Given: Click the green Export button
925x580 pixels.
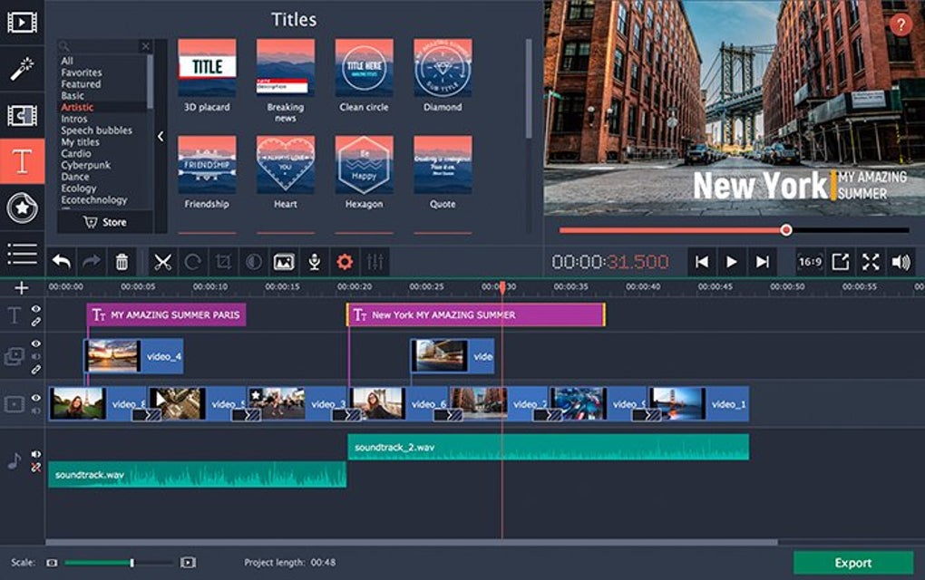Looking at the screenshot, I should point(852,563).
